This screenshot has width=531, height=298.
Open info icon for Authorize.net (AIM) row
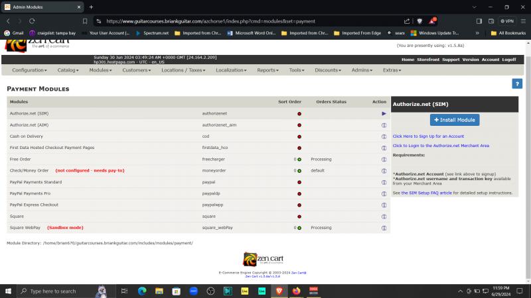[x=384, y=125]
